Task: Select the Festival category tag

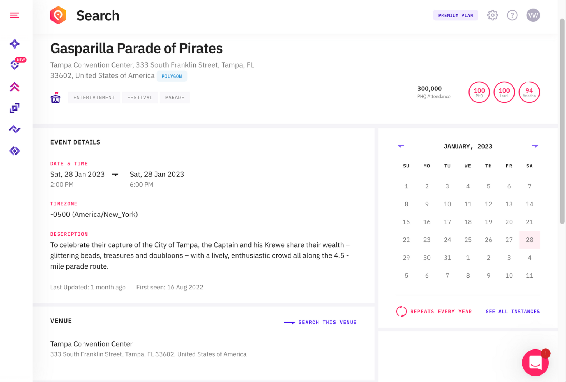Action: click(x=140, y=97)
